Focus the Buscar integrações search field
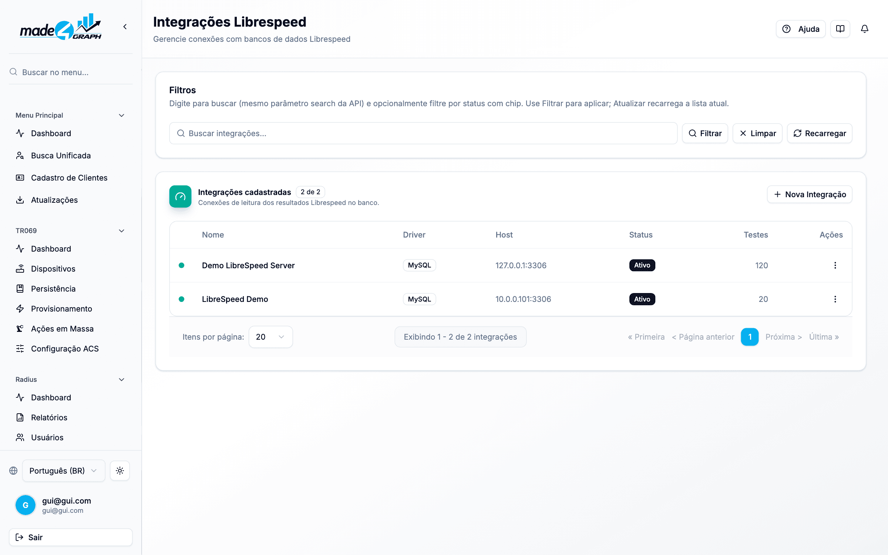 [x=423, y=133]
